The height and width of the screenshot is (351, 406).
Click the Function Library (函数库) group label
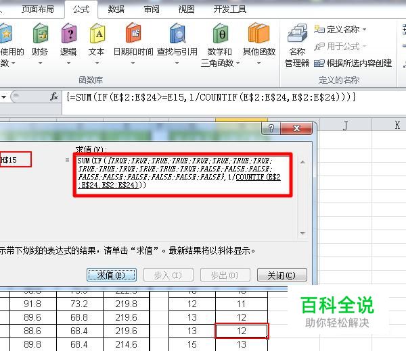(91, 80)
